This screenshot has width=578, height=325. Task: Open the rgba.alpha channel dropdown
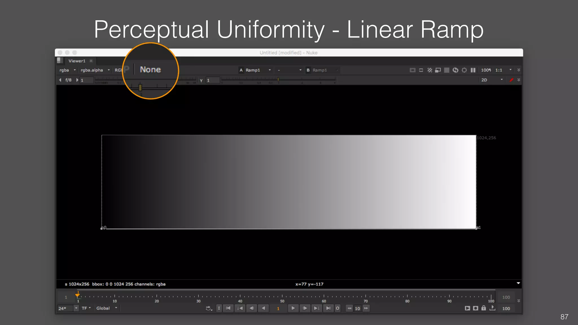(95, 70)
